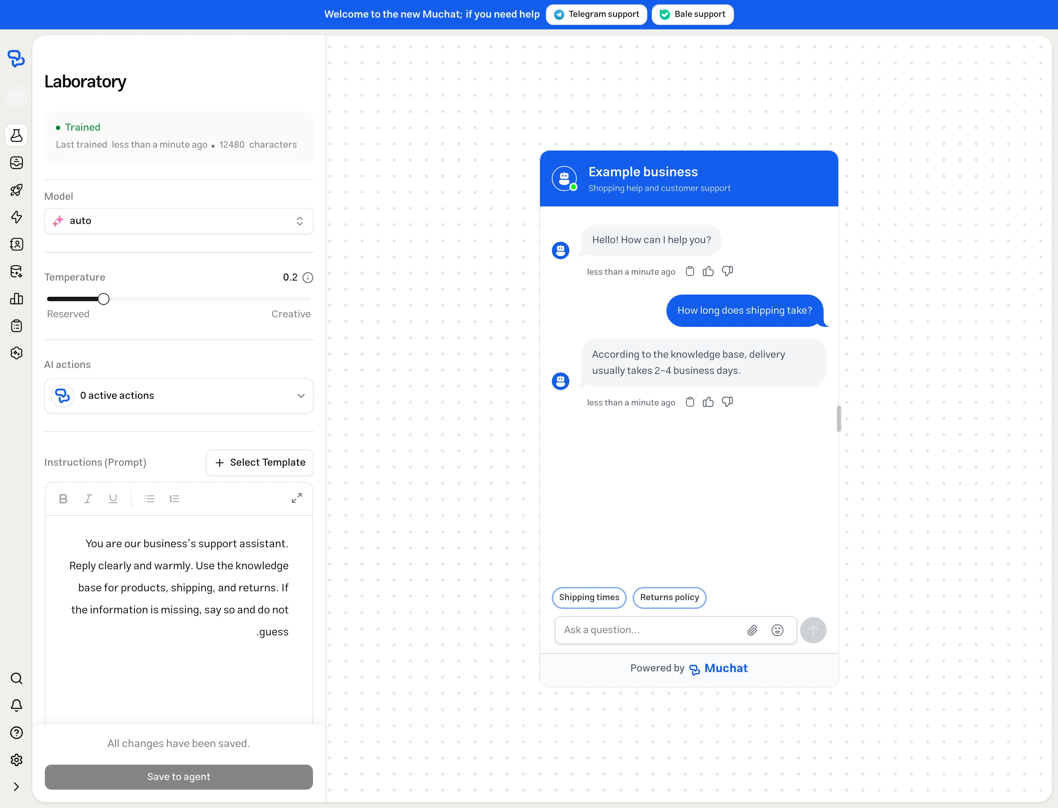Open the bar chart analytics icon

coord(17,299)
